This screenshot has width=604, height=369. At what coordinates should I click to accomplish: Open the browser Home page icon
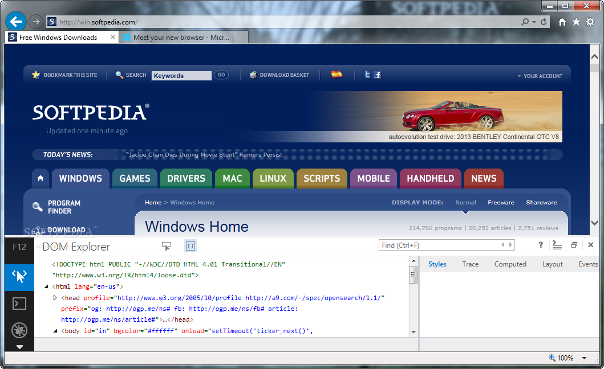tap(562, 22)
